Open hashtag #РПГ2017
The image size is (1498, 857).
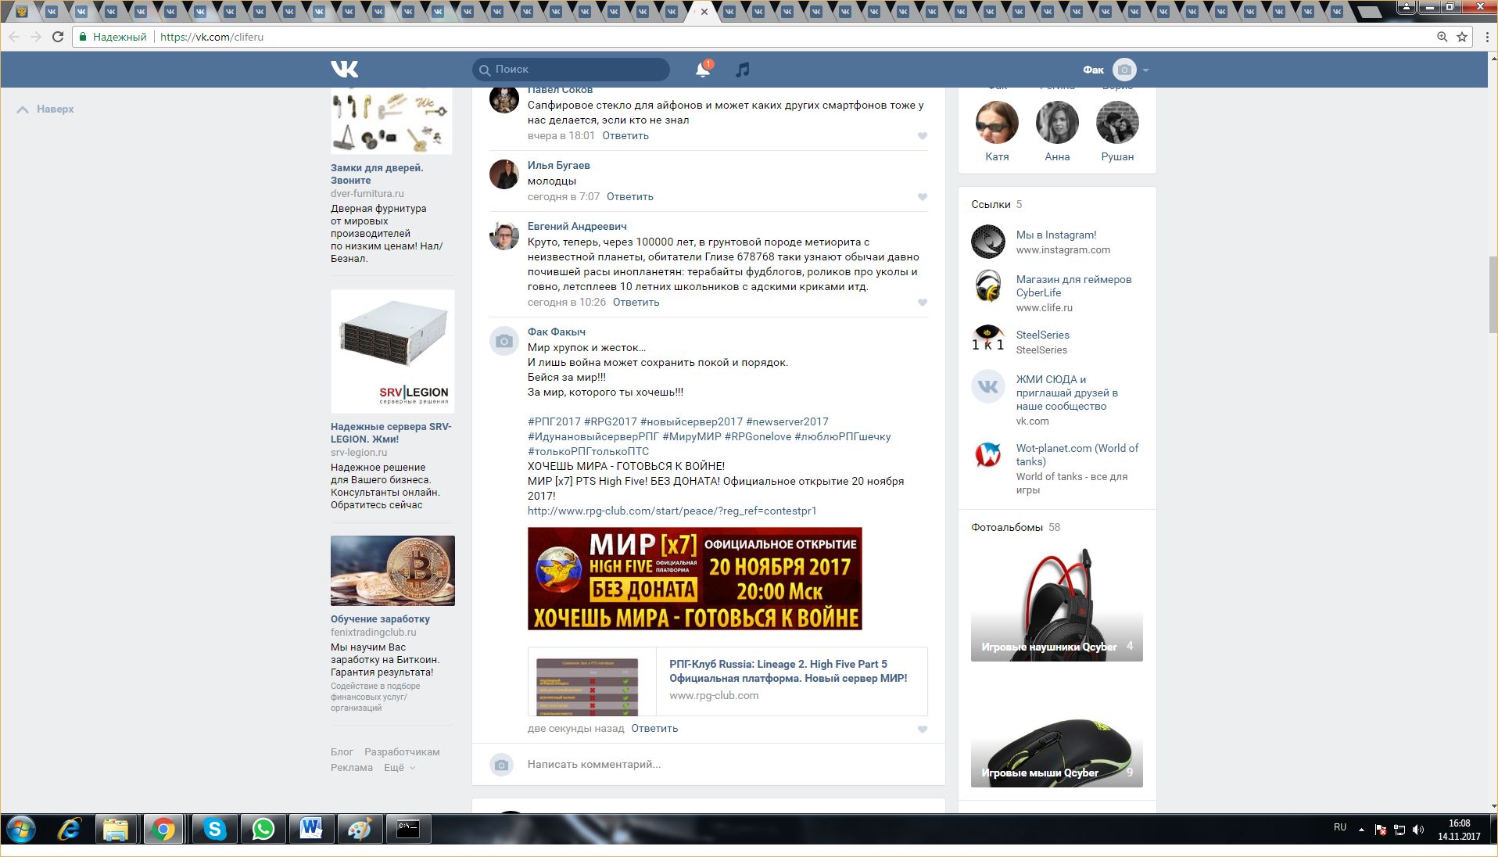[554, 422]
